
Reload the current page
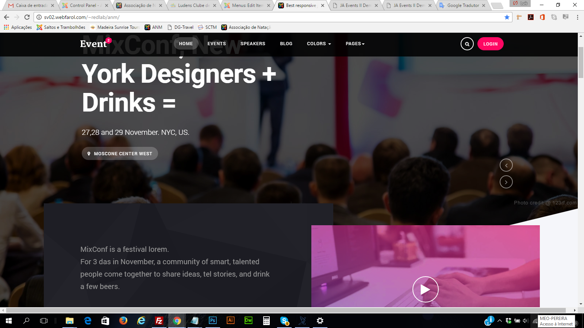tap(27, 17)
